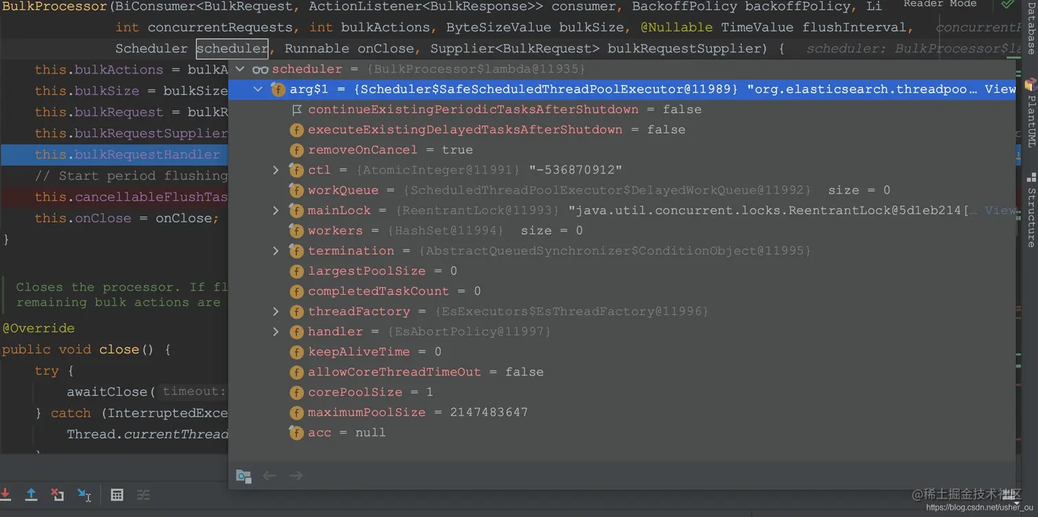Go forward with the popup right arrow
This screenshot has height=517, width=1038.
coord(296,476)
